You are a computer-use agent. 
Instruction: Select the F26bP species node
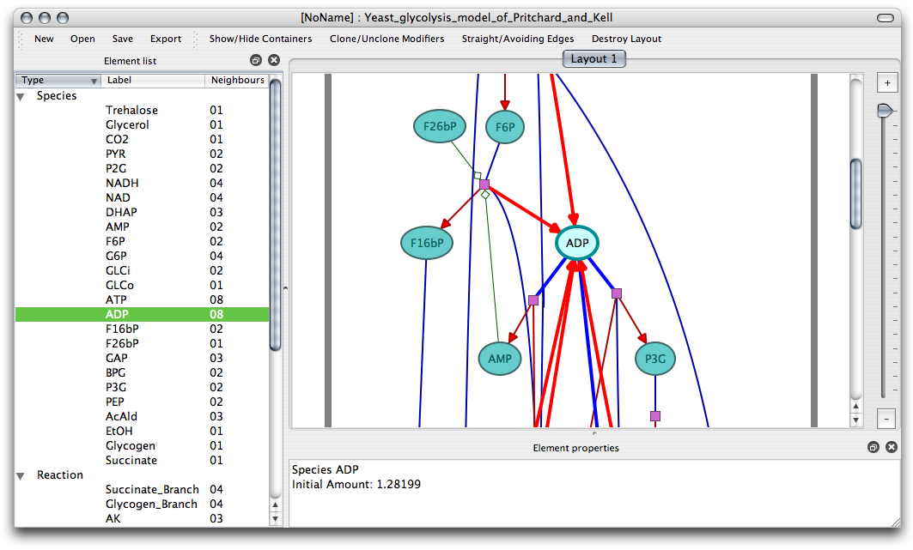click(x=440, y=127)
